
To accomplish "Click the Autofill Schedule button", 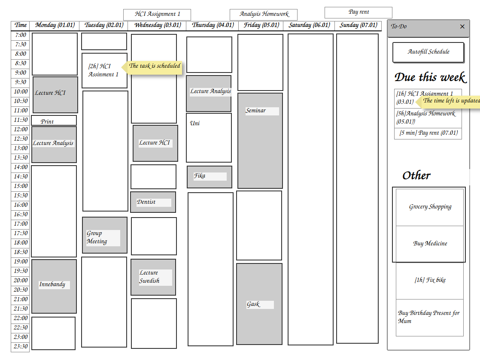I will 428,52.
